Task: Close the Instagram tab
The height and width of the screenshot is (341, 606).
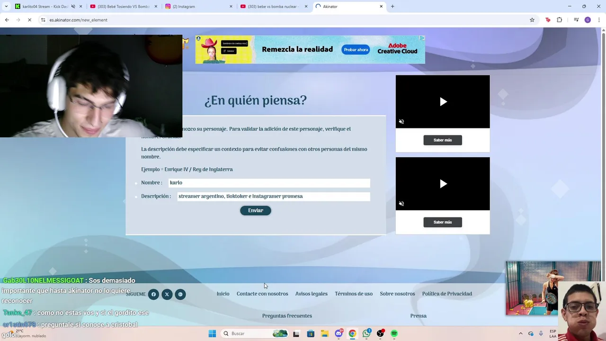Action: coord(231,7)
